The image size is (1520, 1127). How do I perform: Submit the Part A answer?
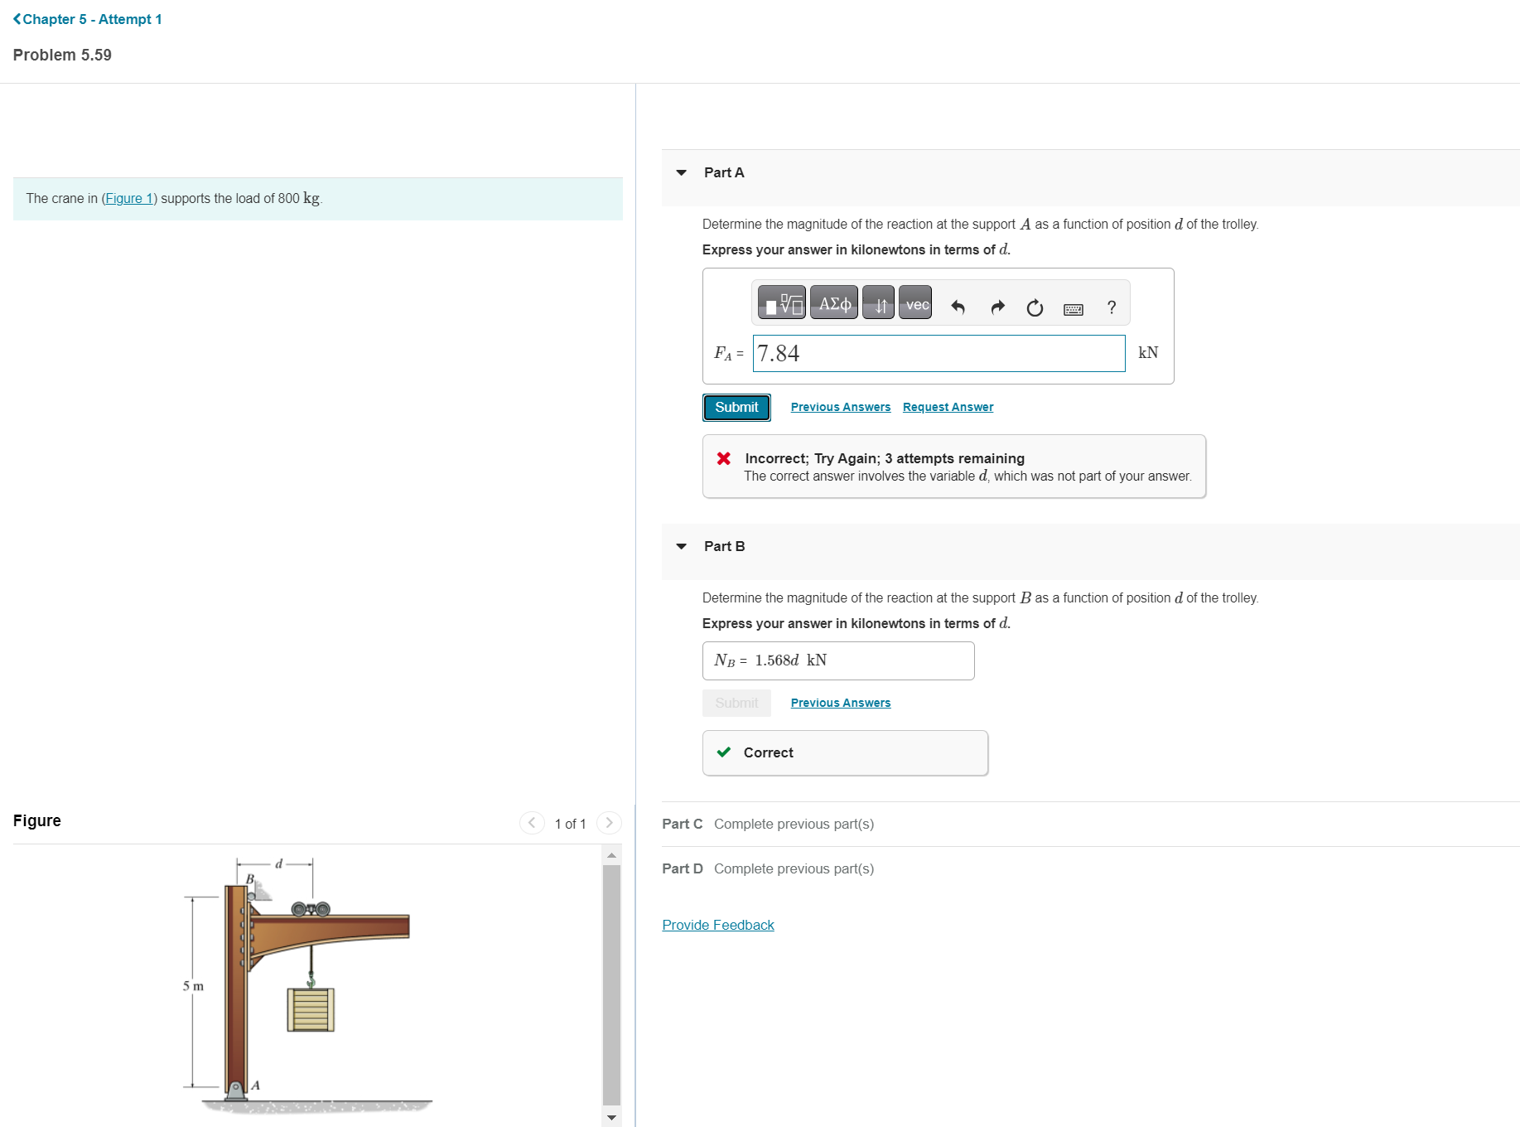pos(736,407)
